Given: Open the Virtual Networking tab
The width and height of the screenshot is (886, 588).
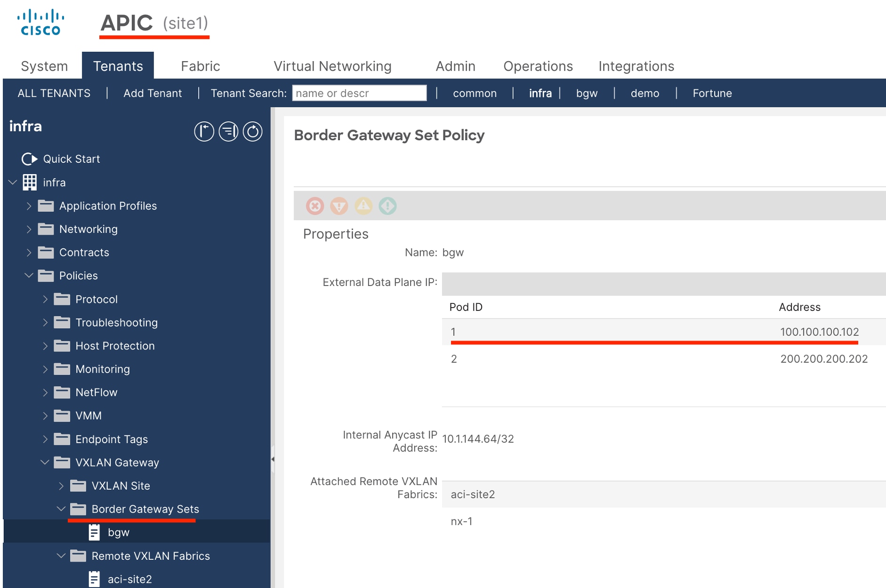Looking at the screenshot, I should point(332,66).
